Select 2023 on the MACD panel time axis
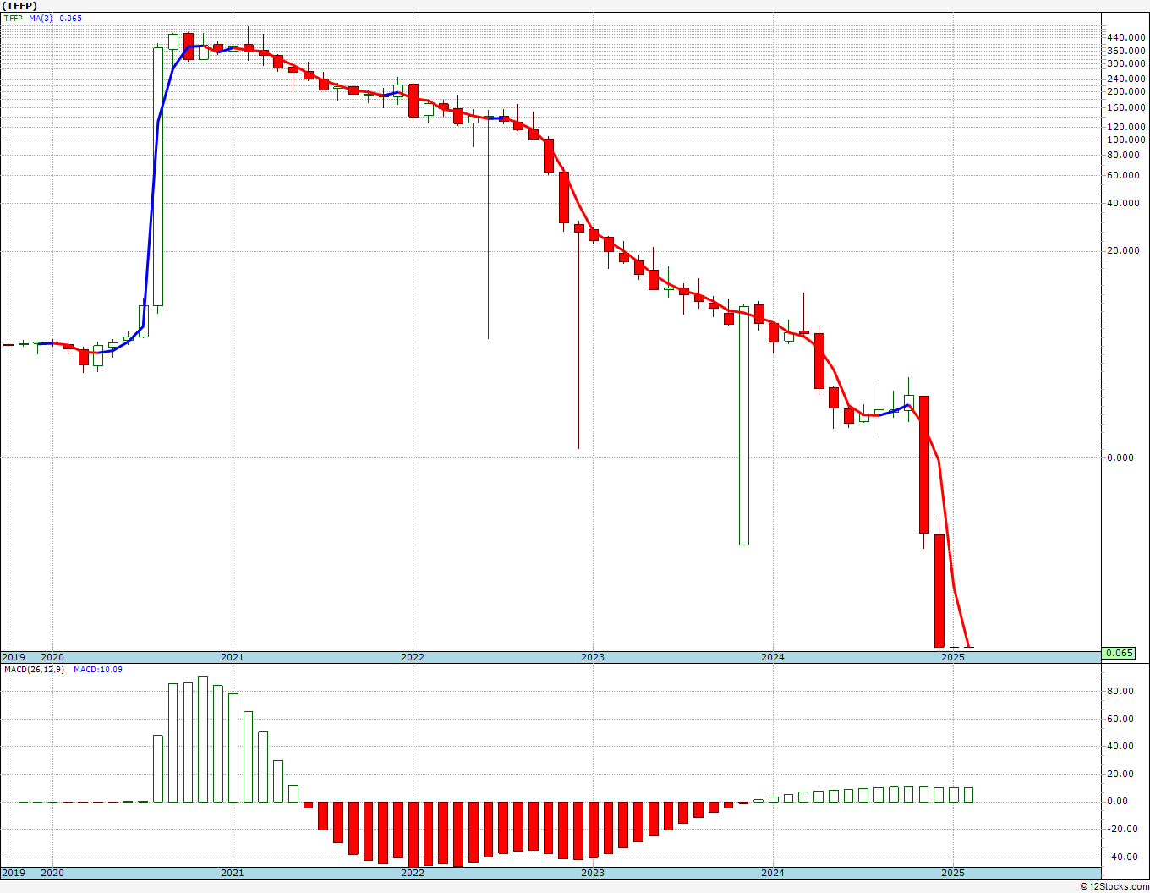Viewport: 1150px width, 893px height. coord(593,873)
